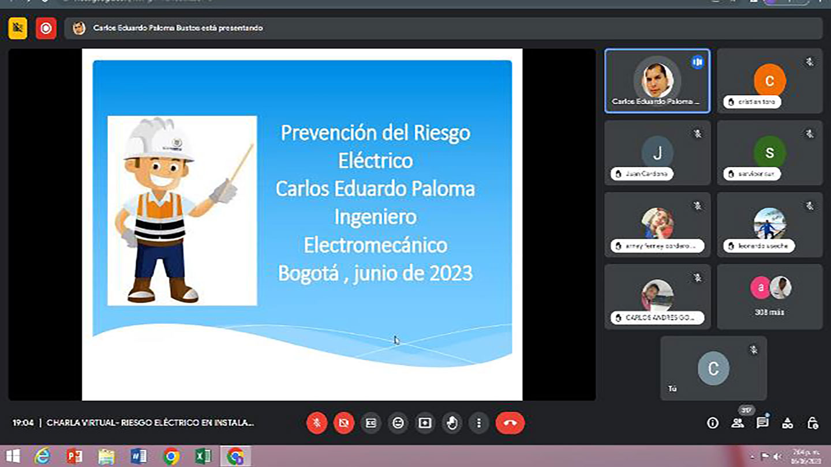Click the present screen icon

click(425, 423)
